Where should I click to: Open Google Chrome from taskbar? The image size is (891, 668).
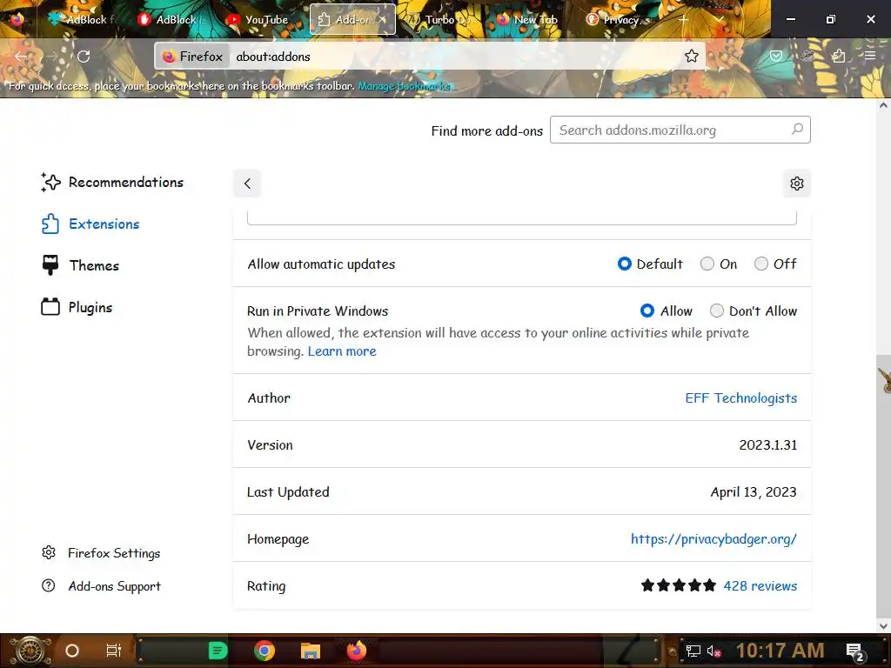point(265,651)
